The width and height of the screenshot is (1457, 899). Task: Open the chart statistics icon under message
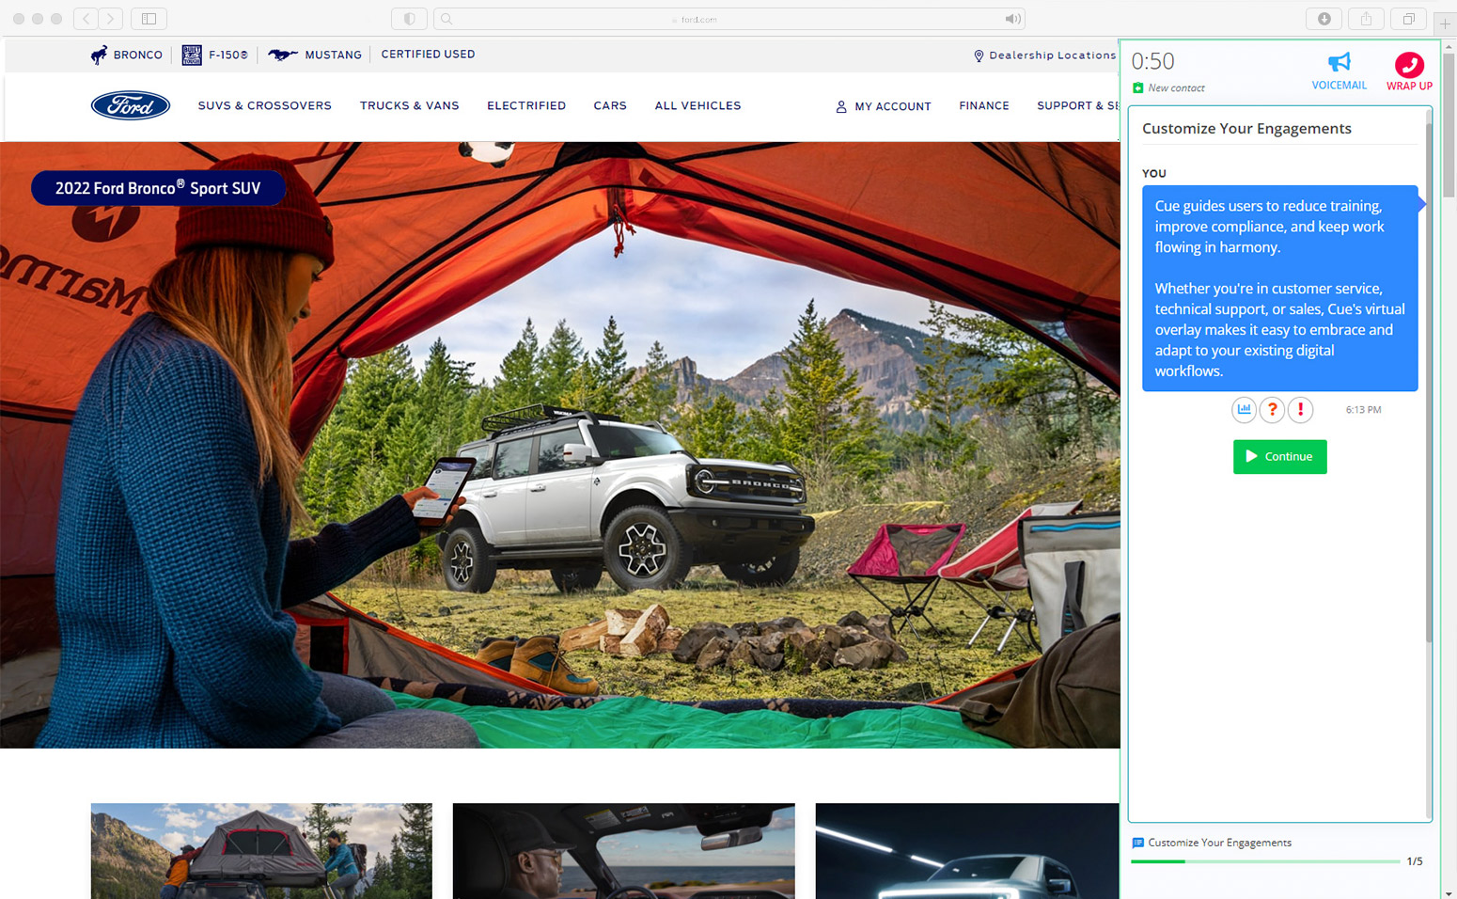point(1244,409)
